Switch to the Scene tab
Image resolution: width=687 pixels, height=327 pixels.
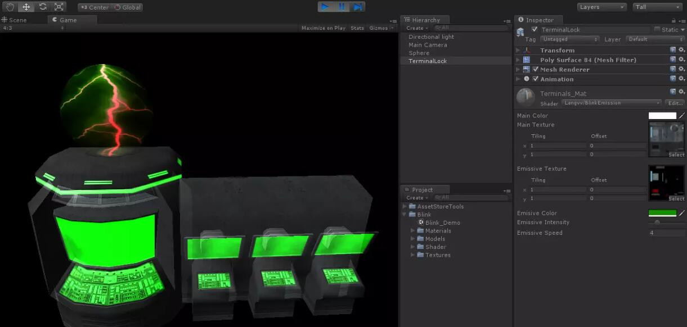[x=14, y=20]
